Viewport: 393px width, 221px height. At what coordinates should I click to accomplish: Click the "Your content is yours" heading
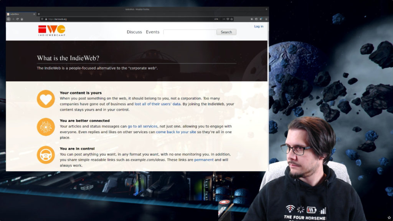point(81,93)
